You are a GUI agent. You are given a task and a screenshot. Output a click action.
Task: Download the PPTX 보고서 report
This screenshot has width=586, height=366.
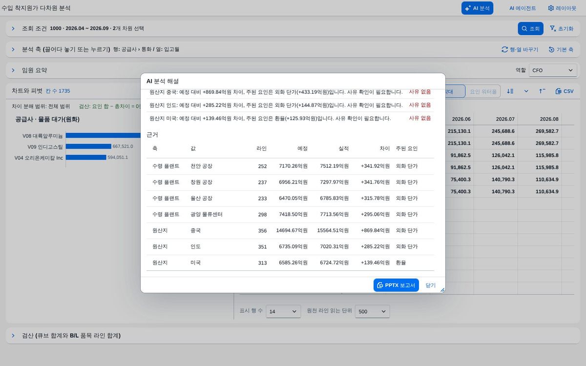click(396, 285)
